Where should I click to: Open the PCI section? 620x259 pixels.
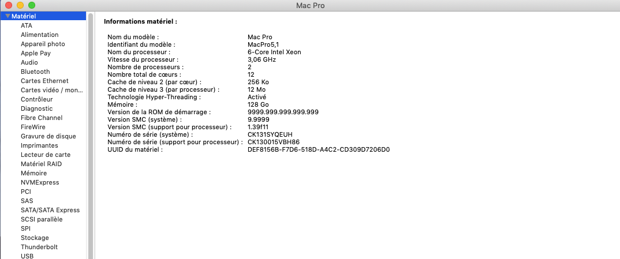point(26,192)
